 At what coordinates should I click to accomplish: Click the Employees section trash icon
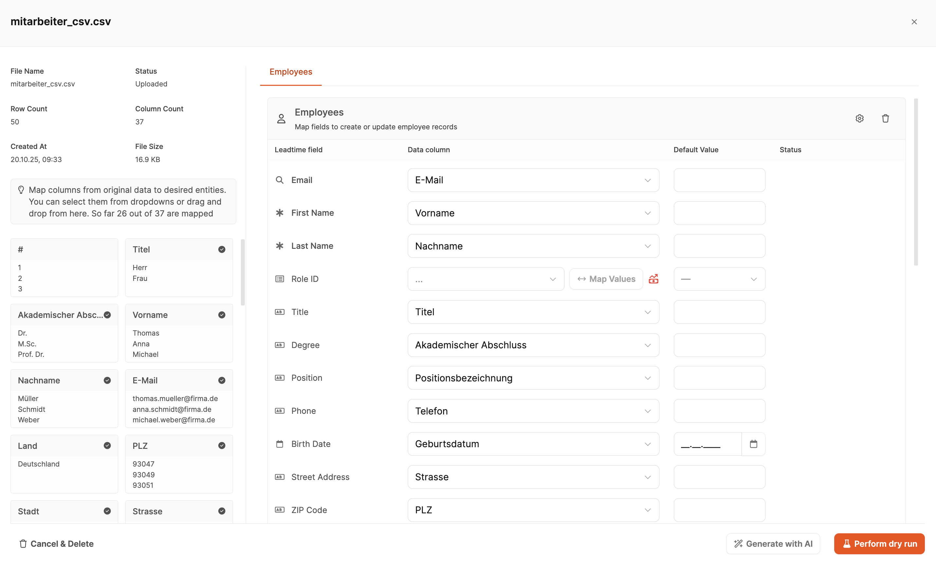click(x=885, y=118)
